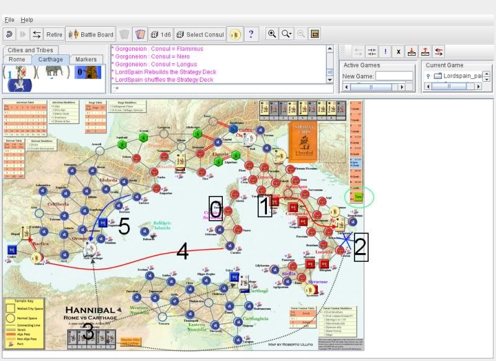Click the yellow Terrain Key legend
Screen dimensions: 496x361
(24, 323)
